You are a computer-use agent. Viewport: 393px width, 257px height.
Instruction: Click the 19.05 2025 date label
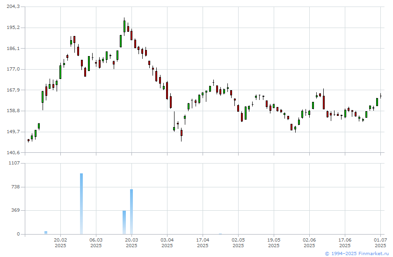tap(274, 243)
